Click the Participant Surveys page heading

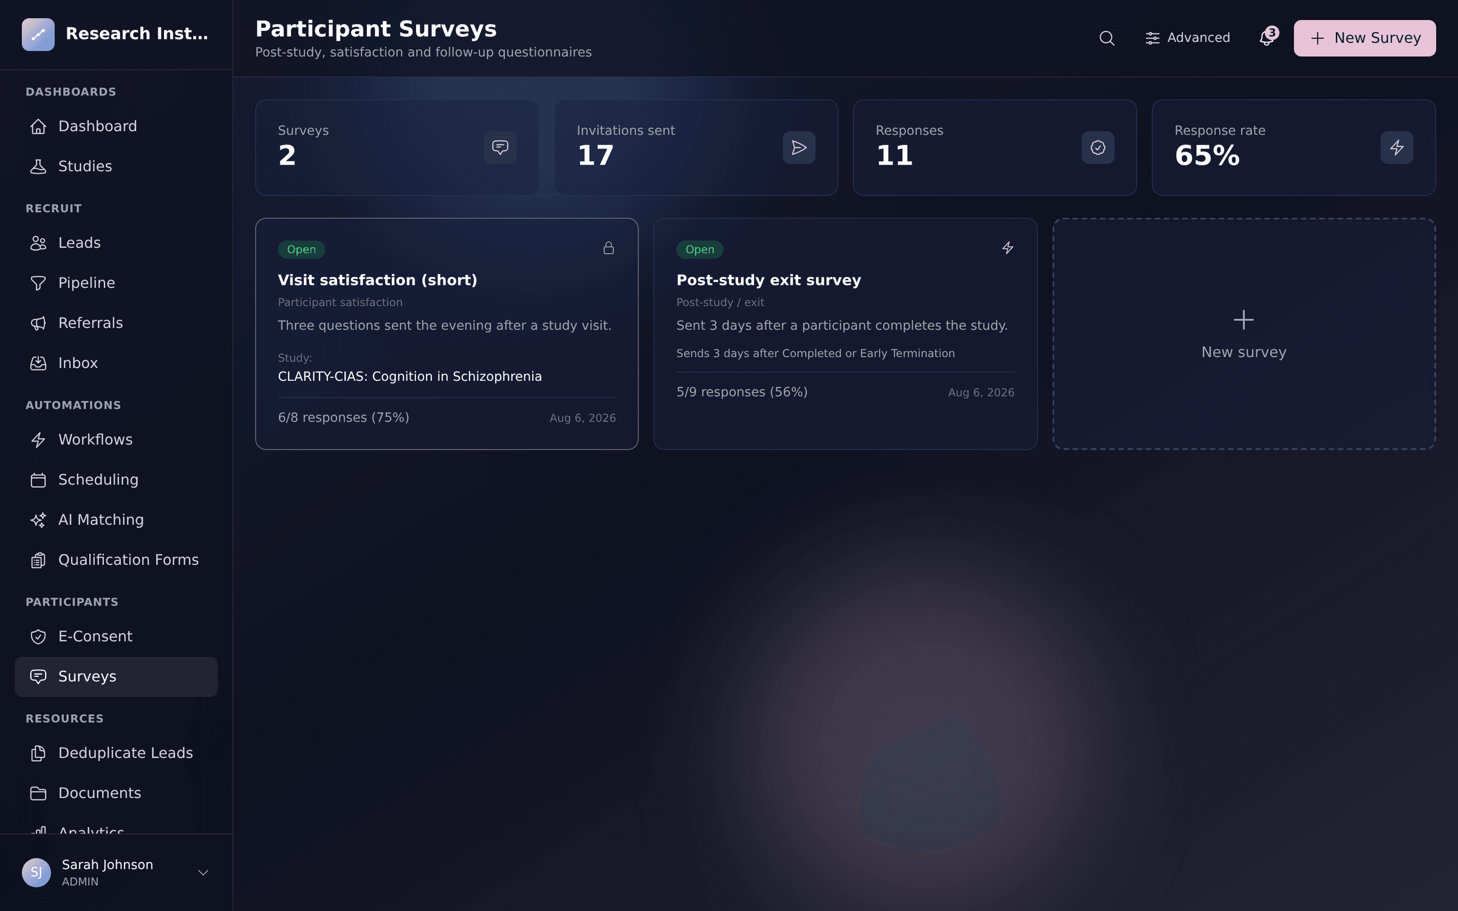click(x=375, y=29)
